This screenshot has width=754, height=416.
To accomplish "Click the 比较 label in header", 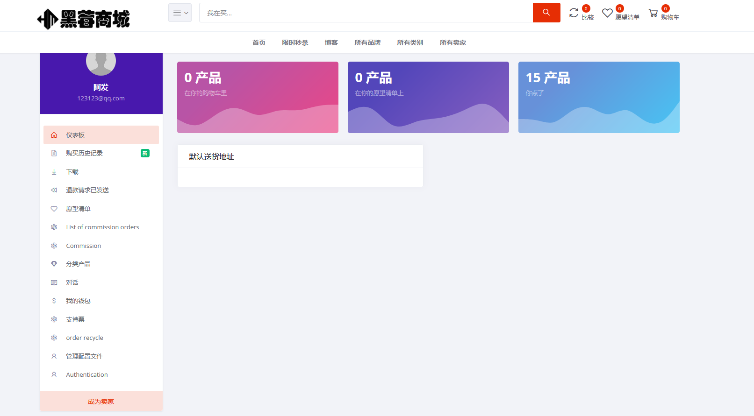I will point(588,17).
